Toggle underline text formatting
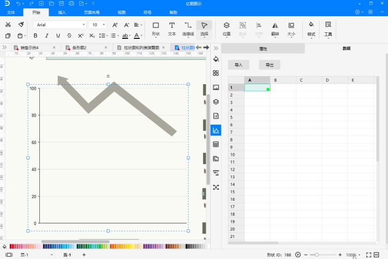The height and width of the screenshot is (259, 388). pos(58,36)
